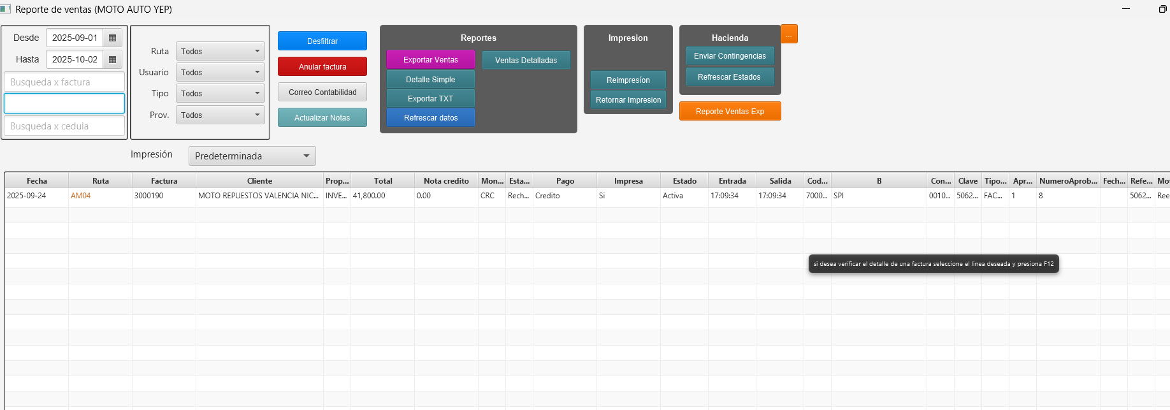Click Exportar Ventas button
1170x410 pixels.
(430, 60)
